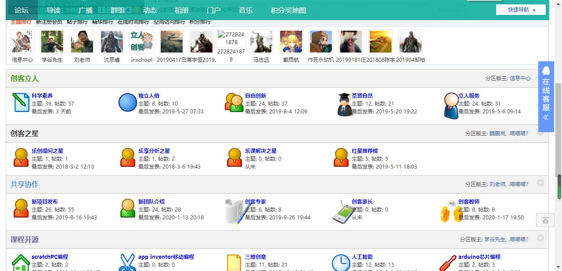The image size is (562, 271).
Task: Collapse the 共享协作 section
Action: click(540, 183)
